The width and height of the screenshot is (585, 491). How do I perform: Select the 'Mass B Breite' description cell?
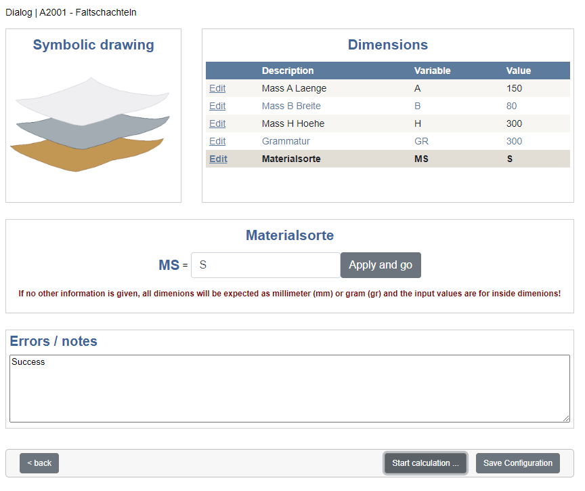[291, 106]
